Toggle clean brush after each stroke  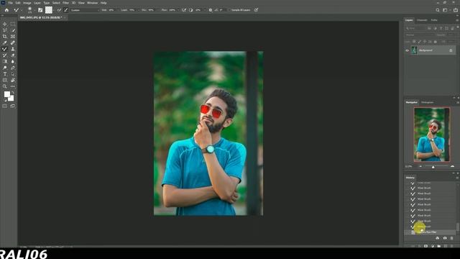[x=65, y=10]
